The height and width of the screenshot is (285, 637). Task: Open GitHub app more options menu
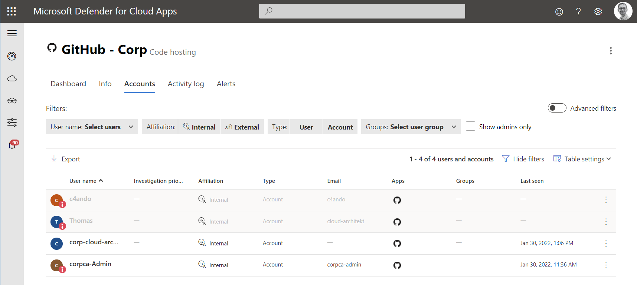click(611, 51)
